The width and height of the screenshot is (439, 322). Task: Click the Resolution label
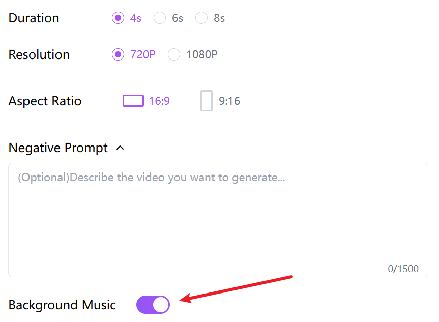click(39, 54)
